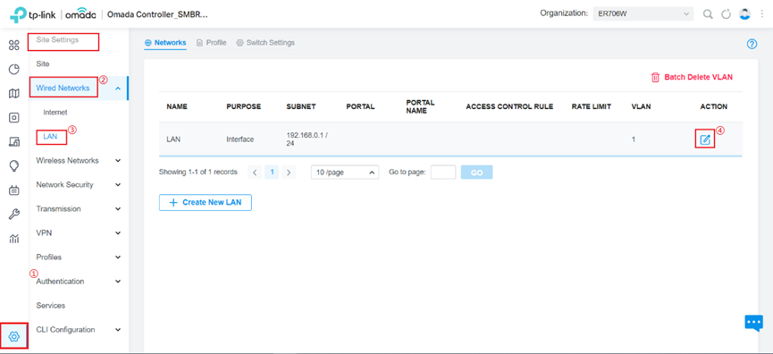Screen dimensions: 773x354
Task: Open the Settings gear icon
Action: pos(13,336)
